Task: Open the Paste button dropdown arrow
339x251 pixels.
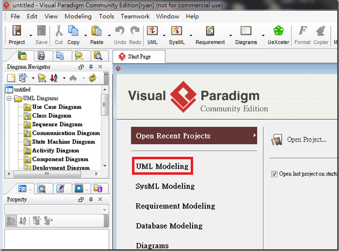Action: coord(109,35)
